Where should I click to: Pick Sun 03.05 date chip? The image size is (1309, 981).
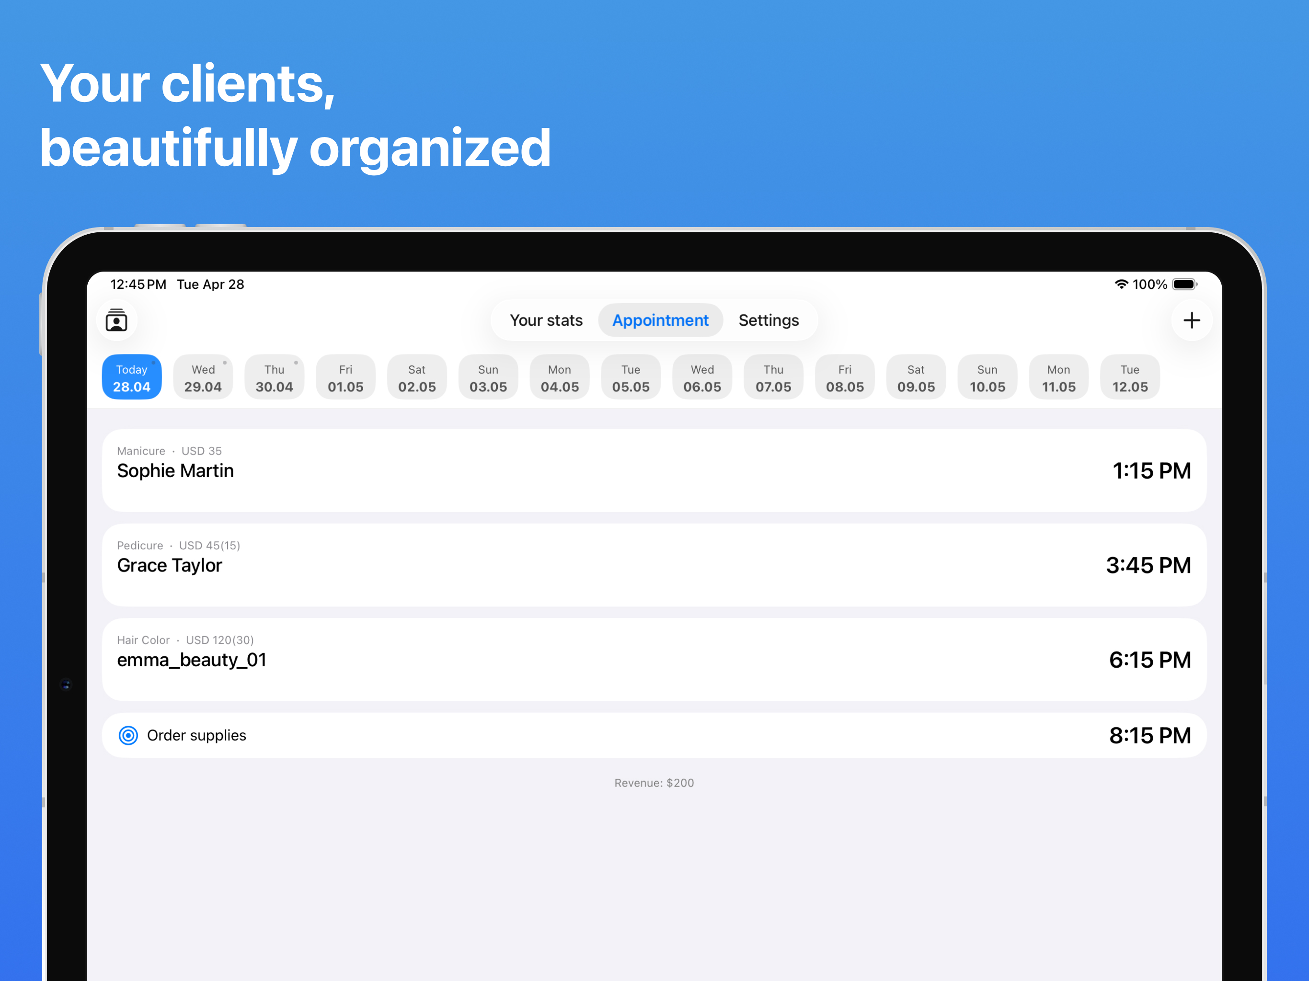point(488,377)
